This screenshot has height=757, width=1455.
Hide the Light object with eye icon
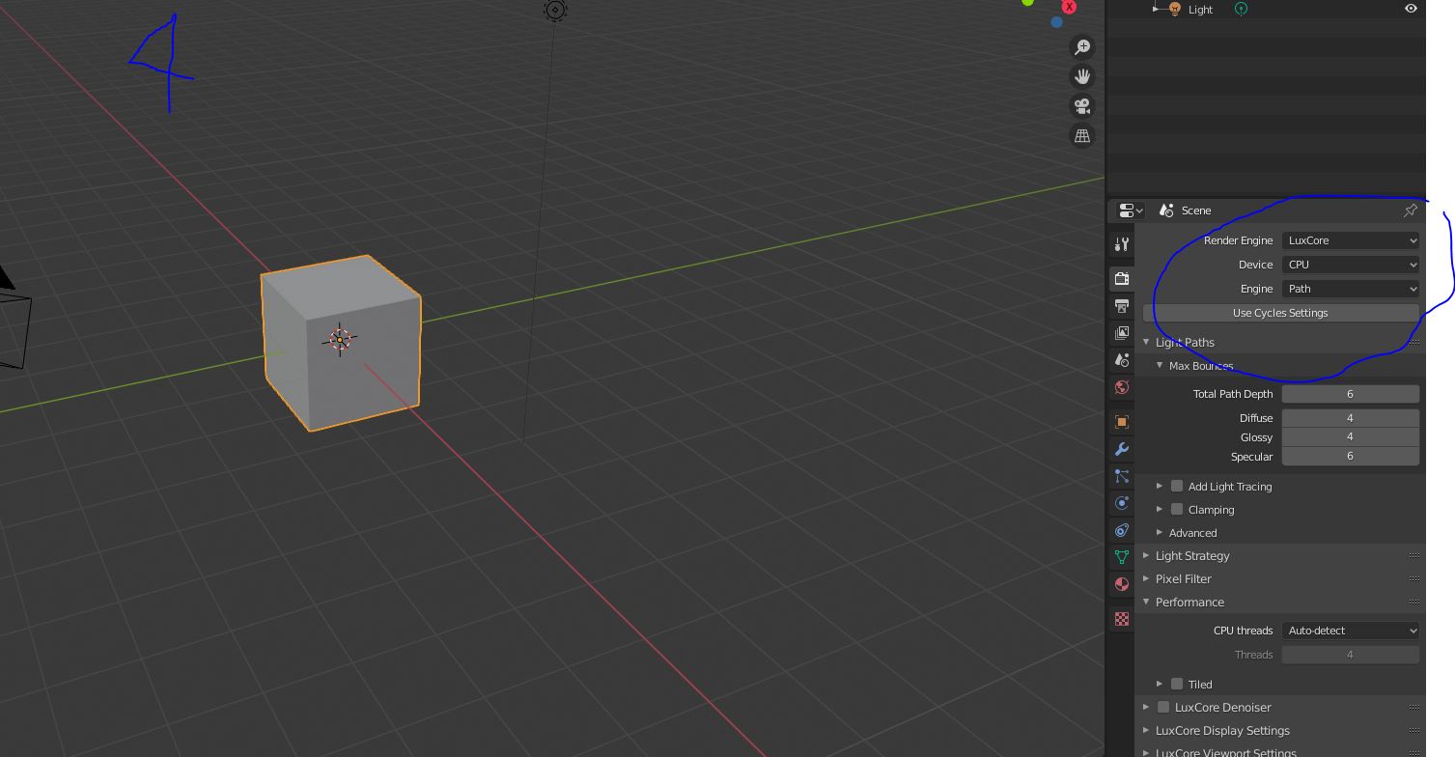[x=1411, y=9]
